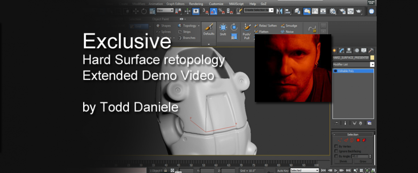Choose Strips freeform tool
The image size is (418, 173).
pyautogui.click(x=185, y=31)
